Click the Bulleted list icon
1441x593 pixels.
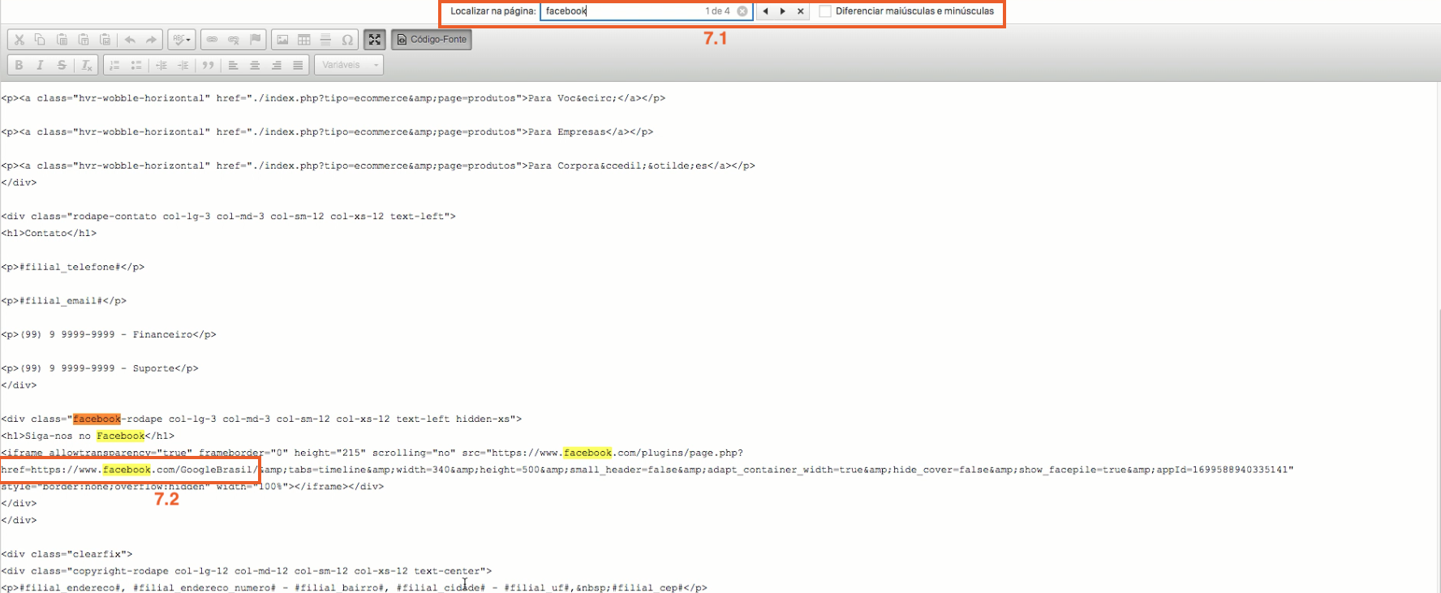136,65
